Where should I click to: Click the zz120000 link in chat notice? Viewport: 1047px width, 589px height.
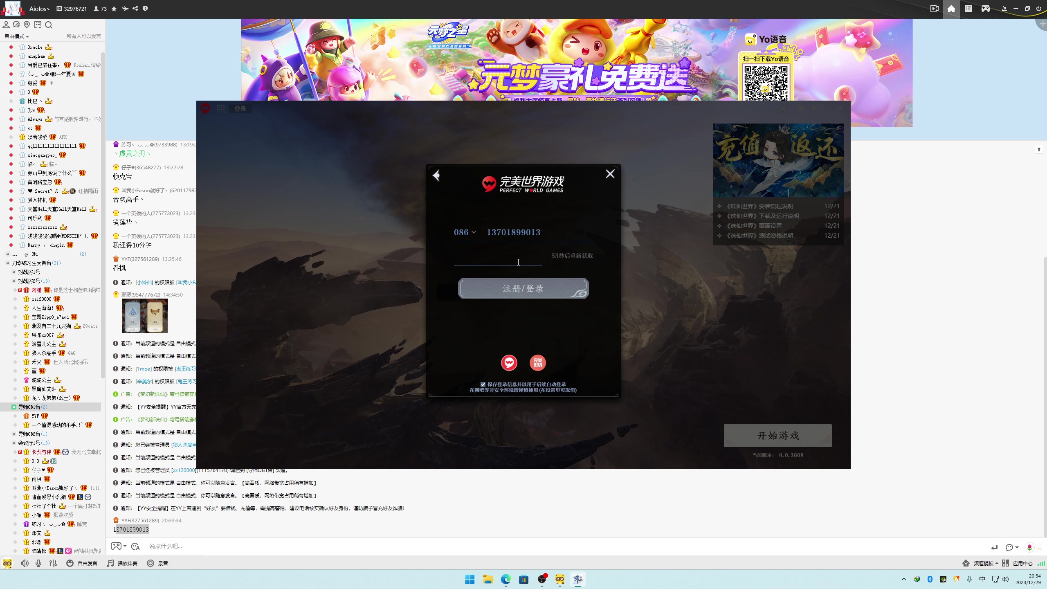point(184,470)
